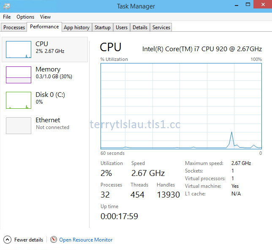Screen dimensions: 272x250
Task: Click the Memory heading in sidebar
Action: [x=48, y=69]
